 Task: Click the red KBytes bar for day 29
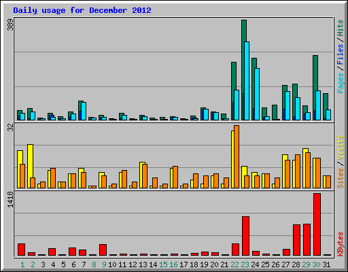pos(307,239)
